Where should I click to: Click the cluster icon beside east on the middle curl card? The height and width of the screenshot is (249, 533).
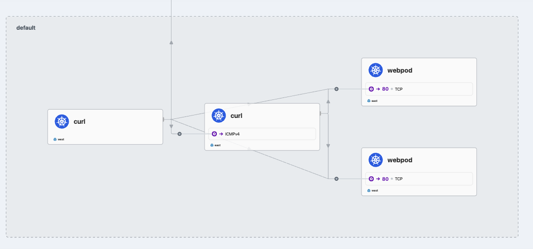click(x=212, y=145)
